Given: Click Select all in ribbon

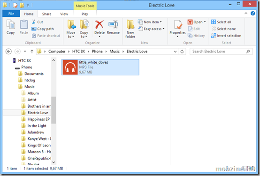Looking at the screenshot, I should pos(221,22).
